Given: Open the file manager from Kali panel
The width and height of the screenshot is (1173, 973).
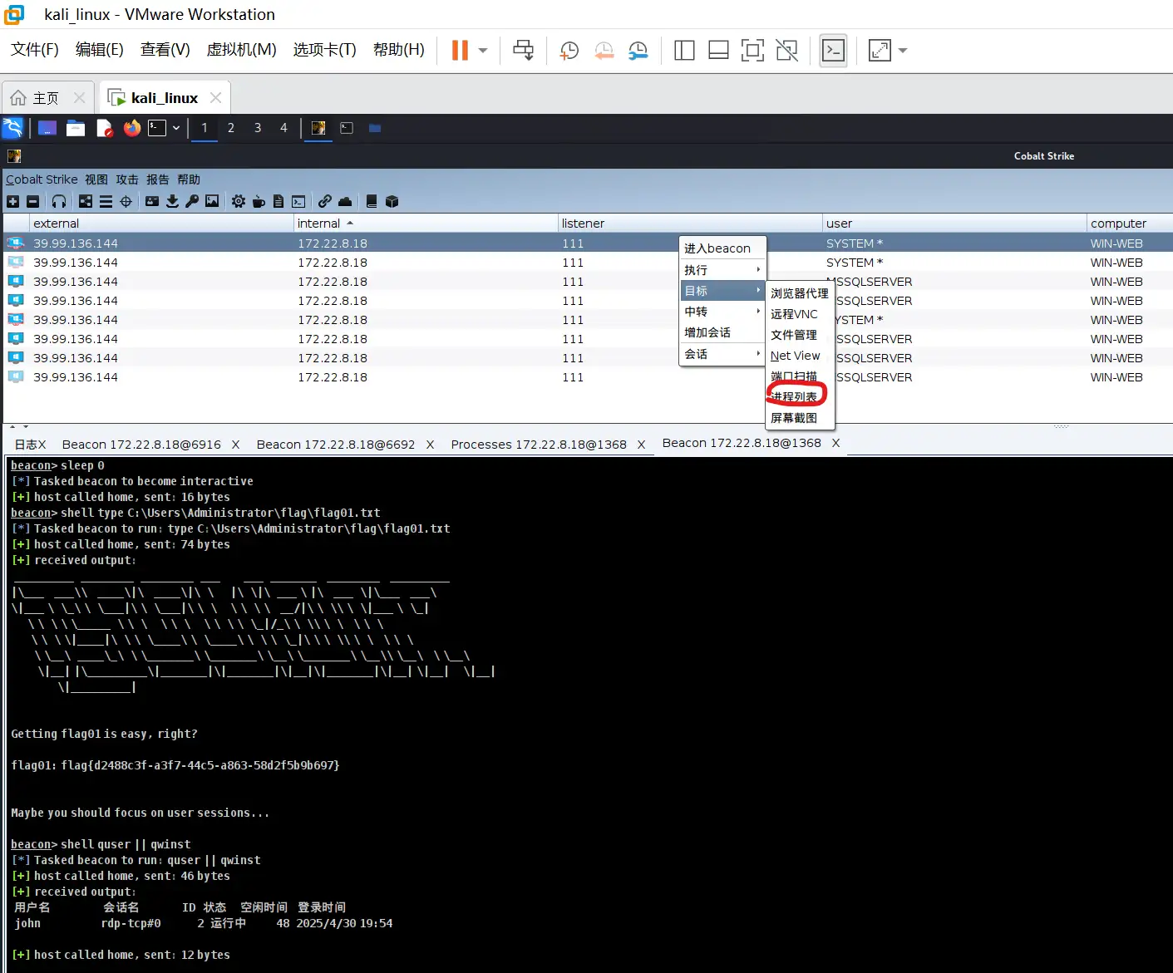Looking at the screenshot, I should (76, 128).
